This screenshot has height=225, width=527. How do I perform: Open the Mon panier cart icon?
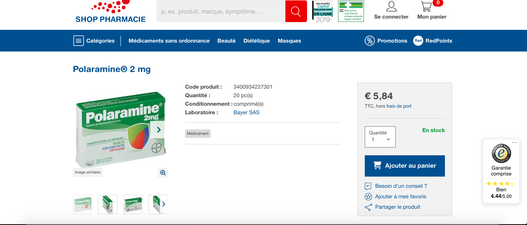point(426,7)
